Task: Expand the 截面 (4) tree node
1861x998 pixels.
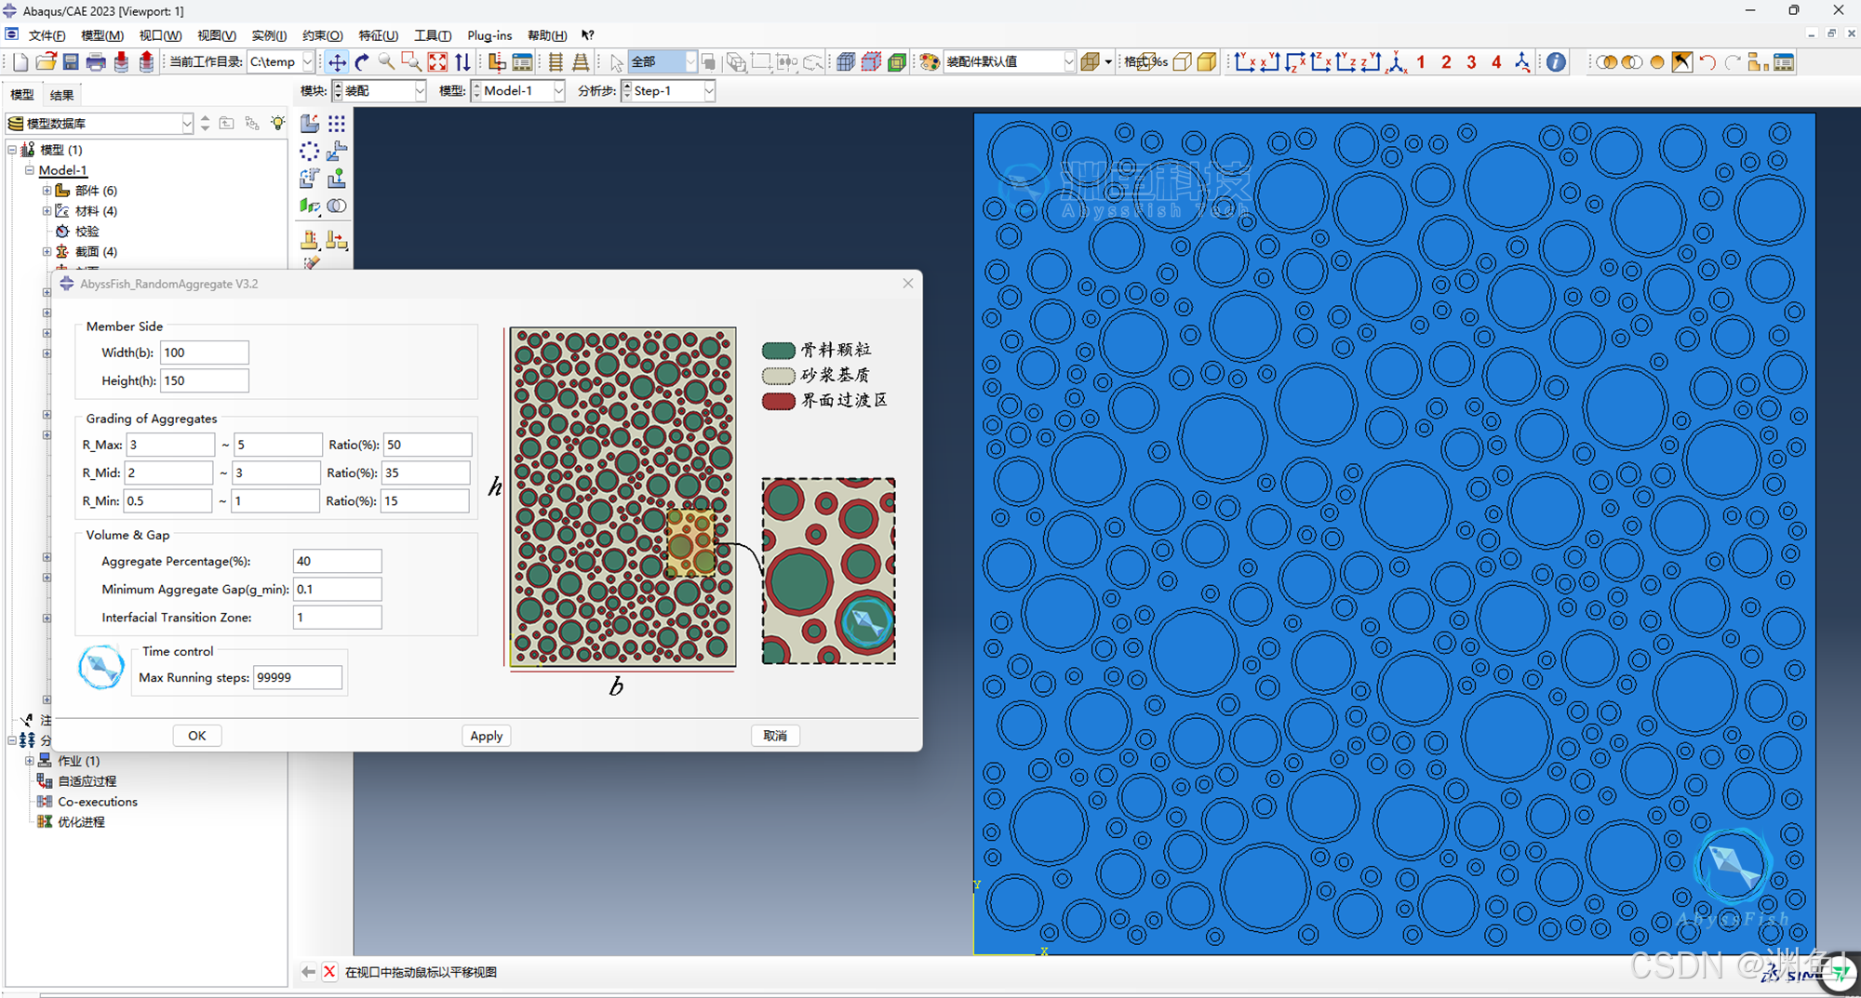Action: [x=47, y=252]
